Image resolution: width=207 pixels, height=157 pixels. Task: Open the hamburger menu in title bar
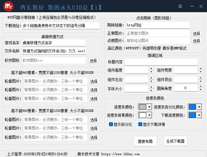click(x=180, y=6)
